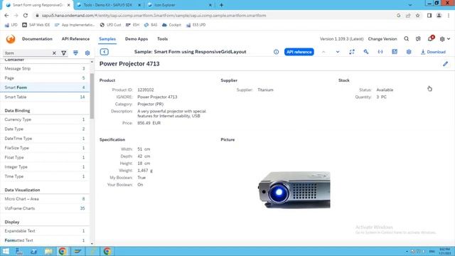Click the sample information icon

pos(276,52)
